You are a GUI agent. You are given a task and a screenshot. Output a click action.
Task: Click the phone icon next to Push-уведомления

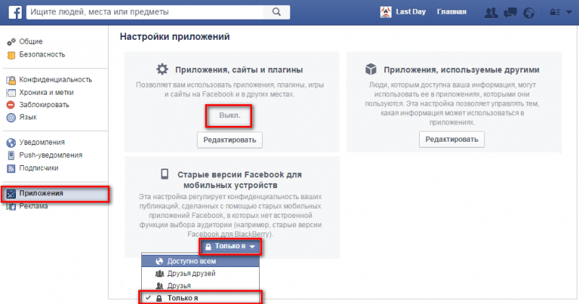(11, 156)
